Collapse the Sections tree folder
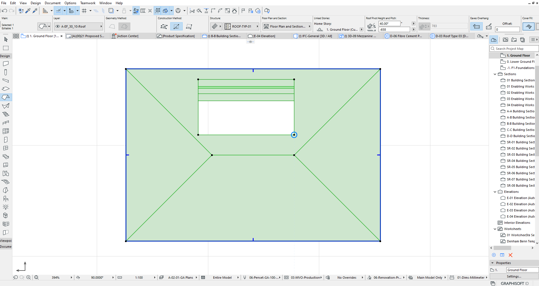The width and height of the screenshot is (539, 286). pos(495,74)
